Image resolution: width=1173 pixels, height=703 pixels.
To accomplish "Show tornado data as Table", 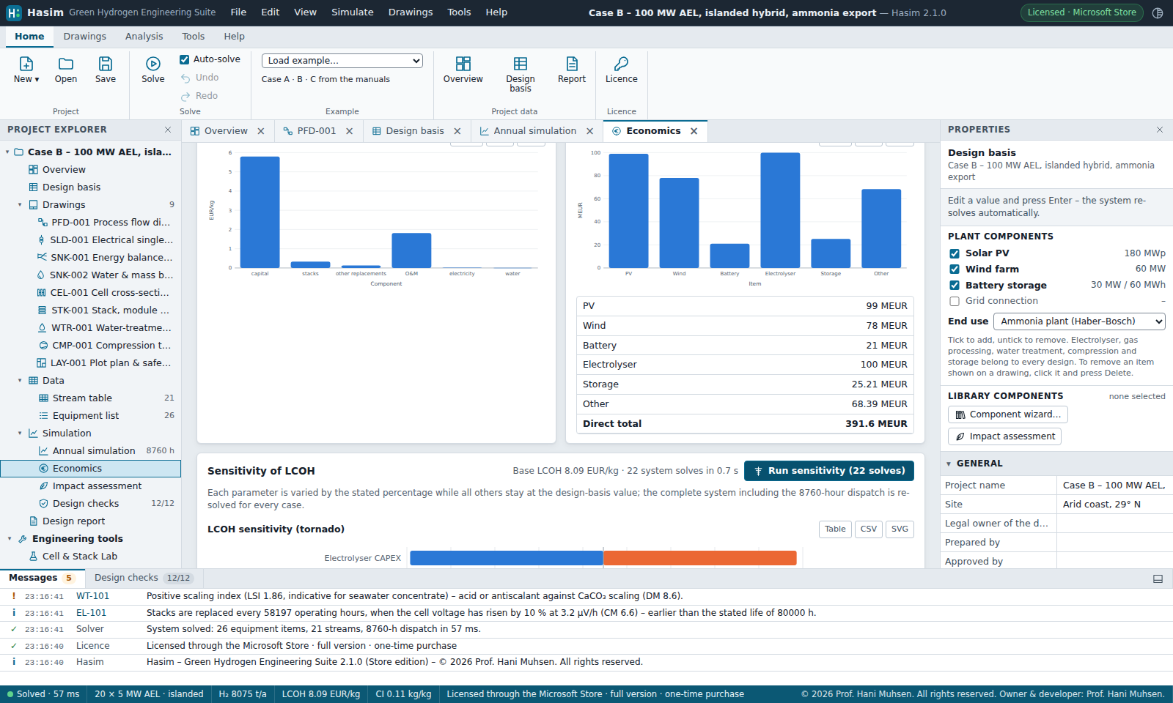I will pyautogui.click(x=835, y=529).
